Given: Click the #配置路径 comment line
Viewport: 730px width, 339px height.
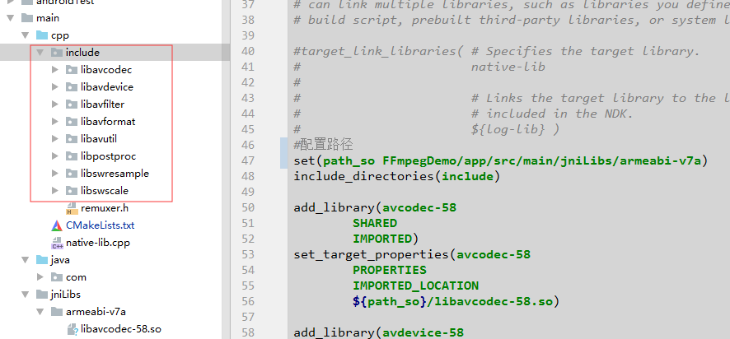Looking at the screenshot, I should pyautogui.click(x=323, y=145).
